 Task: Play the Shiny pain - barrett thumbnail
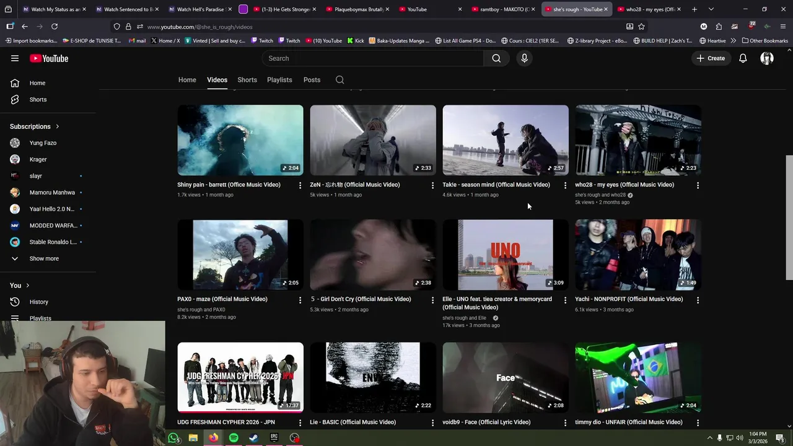tap(240, 140)
